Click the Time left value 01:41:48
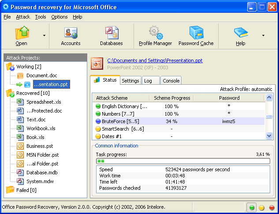The height and width of the screenshot is (214, 279). click(175, 182)
